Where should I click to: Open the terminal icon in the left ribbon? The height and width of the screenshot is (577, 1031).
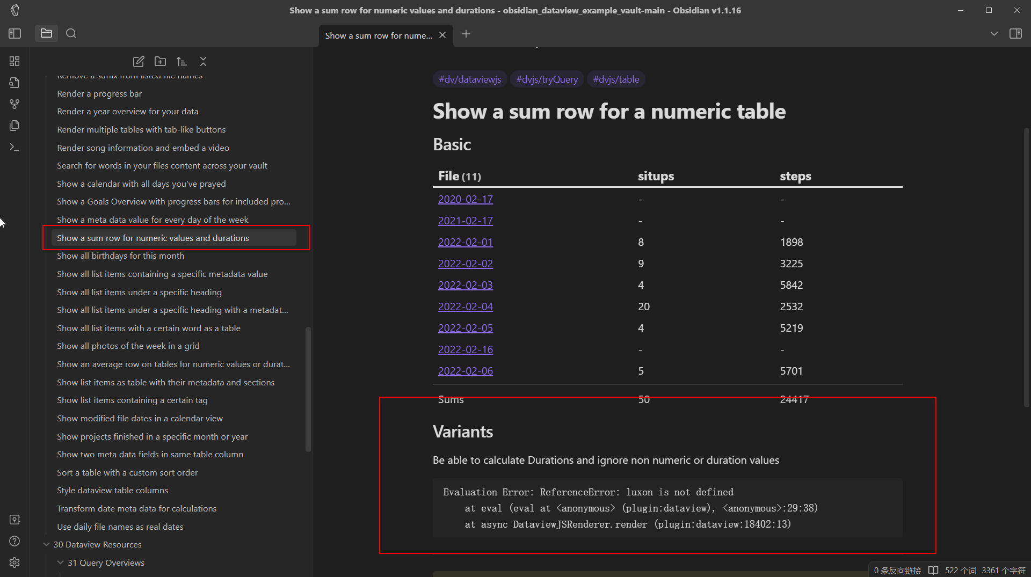[x=14, y=147]
